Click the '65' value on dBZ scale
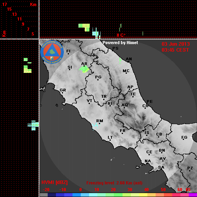The width and height of the screenshot is (197, 197). 188,190
